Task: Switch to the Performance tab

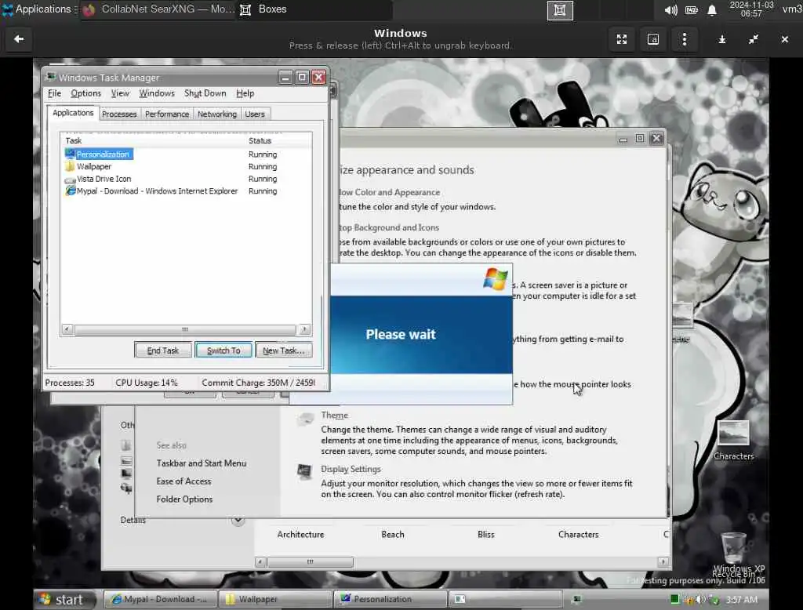Action: 167,114
